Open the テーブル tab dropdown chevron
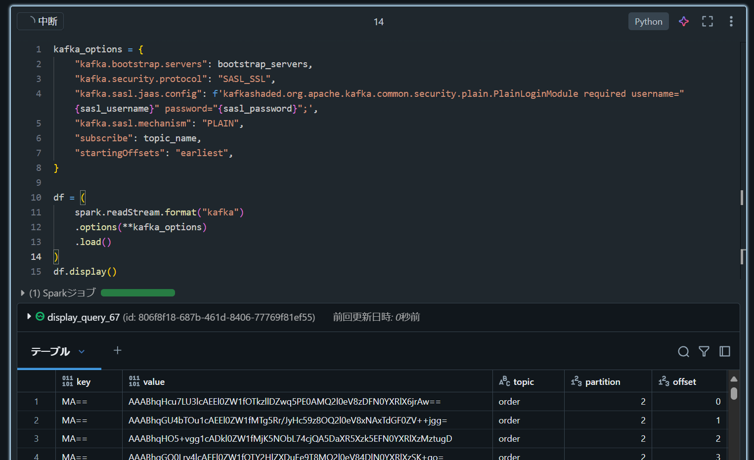 (x=82, y=351)
